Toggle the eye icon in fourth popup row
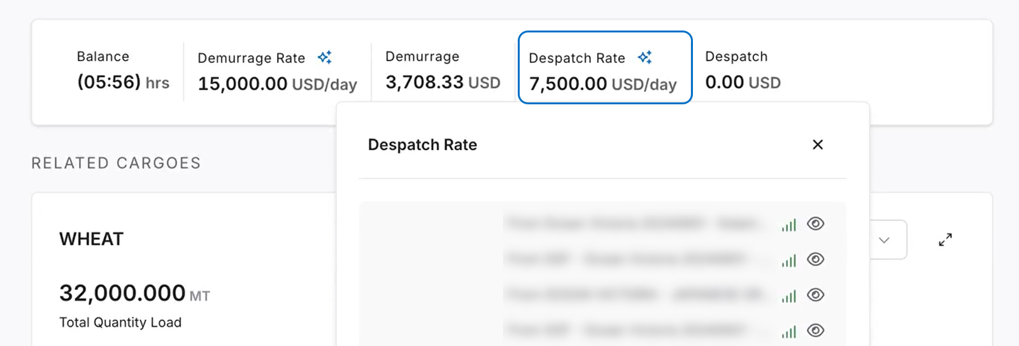 click(816, 331)
